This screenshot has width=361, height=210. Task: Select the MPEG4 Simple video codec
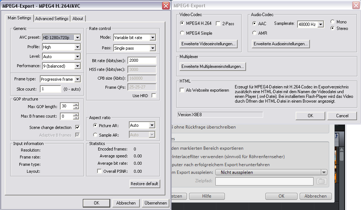click(x=183, y=33)
